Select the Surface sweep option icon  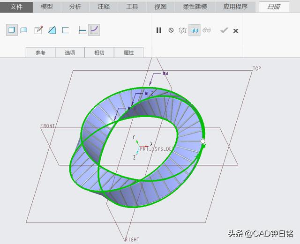[x=23, y=30]
